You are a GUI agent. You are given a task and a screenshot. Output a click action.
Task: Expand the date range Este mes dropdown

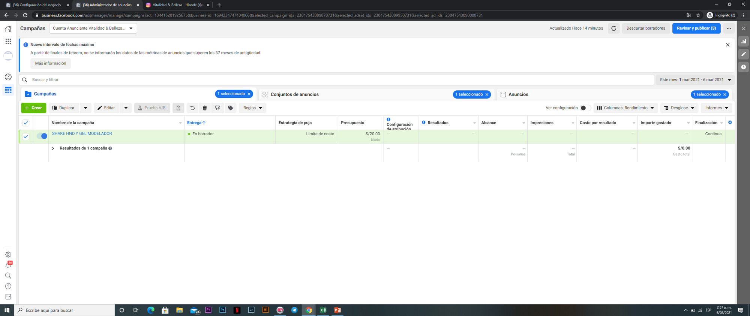click(x=695, y=80)
